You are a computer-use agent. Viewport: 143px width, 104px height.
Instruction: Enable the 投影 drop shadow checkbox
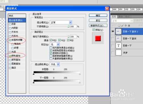(10, 24)
